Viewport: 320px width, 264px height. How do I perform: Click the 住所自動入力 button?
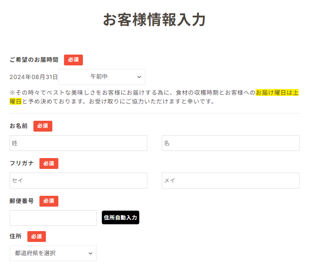(120, 217)
